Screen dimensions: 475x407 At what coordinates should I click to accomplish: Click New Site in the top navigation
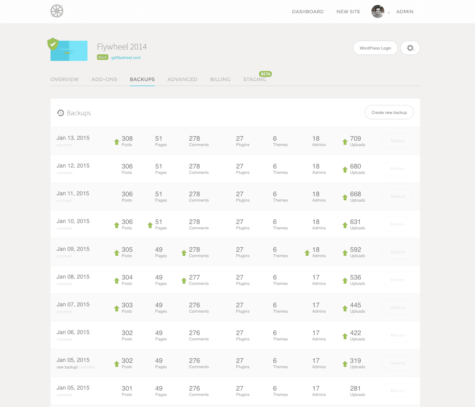[348, 12]
